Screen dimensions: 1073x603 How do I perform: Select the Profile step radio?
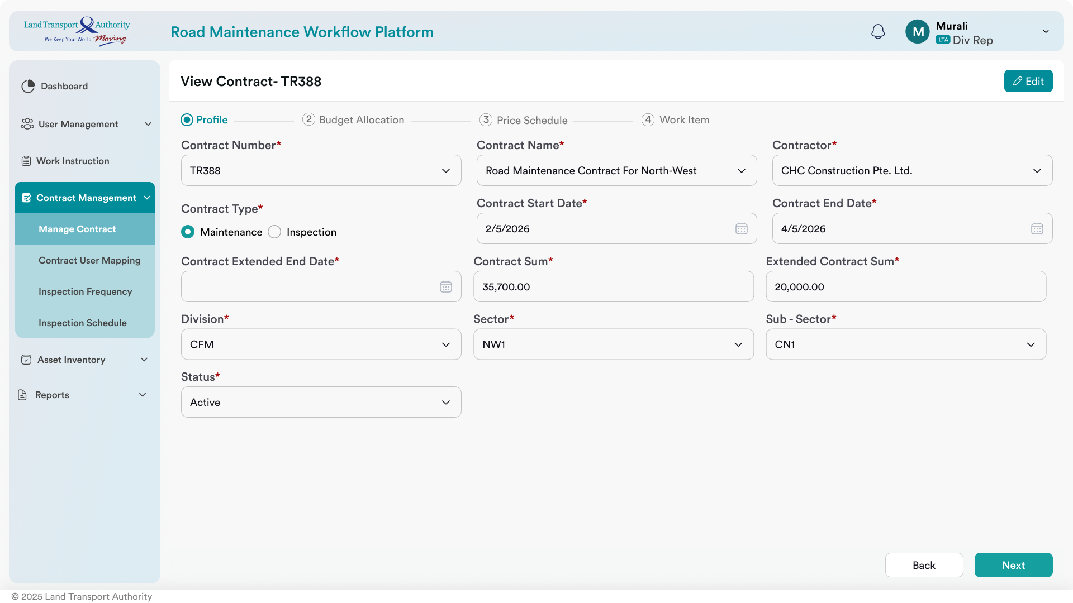(187, 120)
